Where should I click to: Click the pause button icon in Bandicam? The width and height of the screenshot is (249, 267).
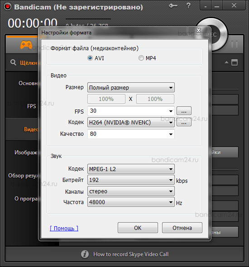(x=235, y=44)
